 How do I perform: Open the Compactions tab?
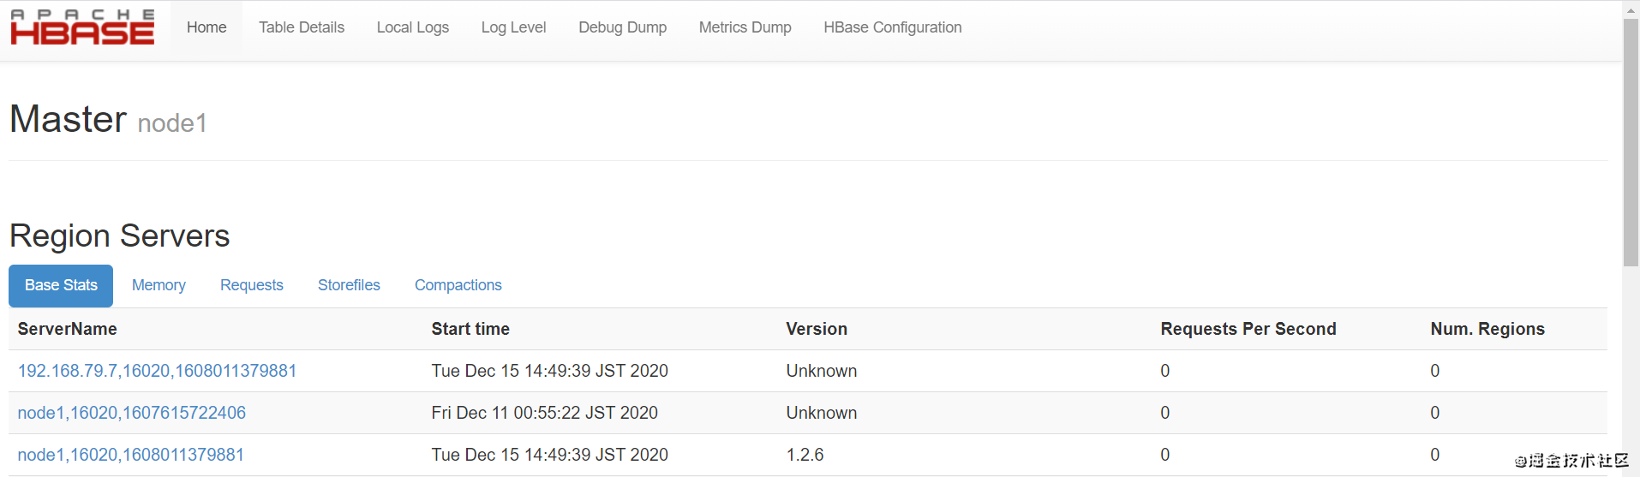458,285
